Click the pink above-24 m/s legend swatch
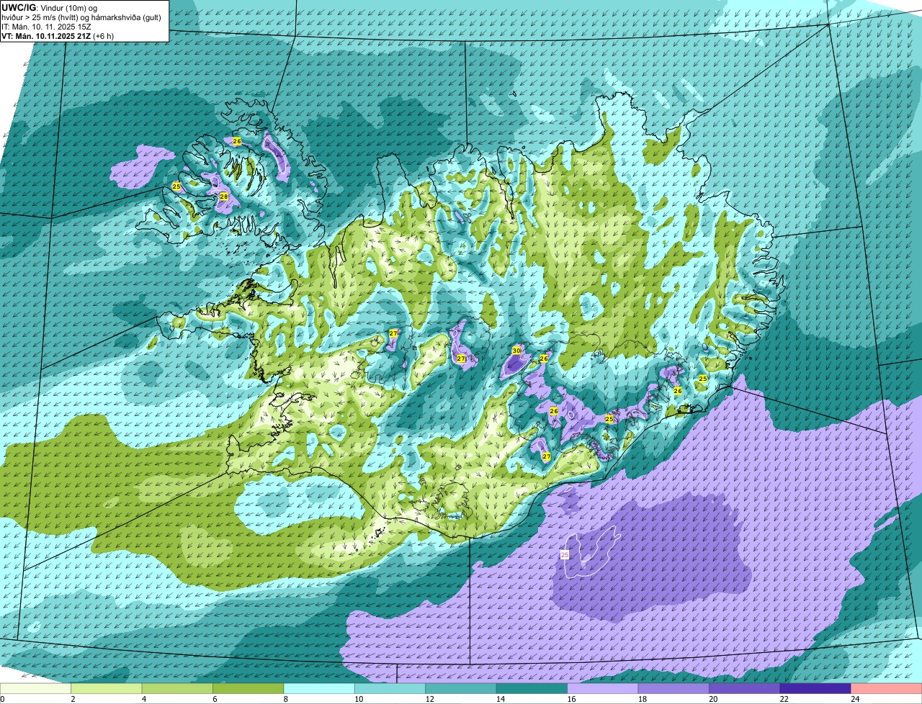The width and height of the screenshot is (922, 704). pyautogui.click(x=887, y=689)
